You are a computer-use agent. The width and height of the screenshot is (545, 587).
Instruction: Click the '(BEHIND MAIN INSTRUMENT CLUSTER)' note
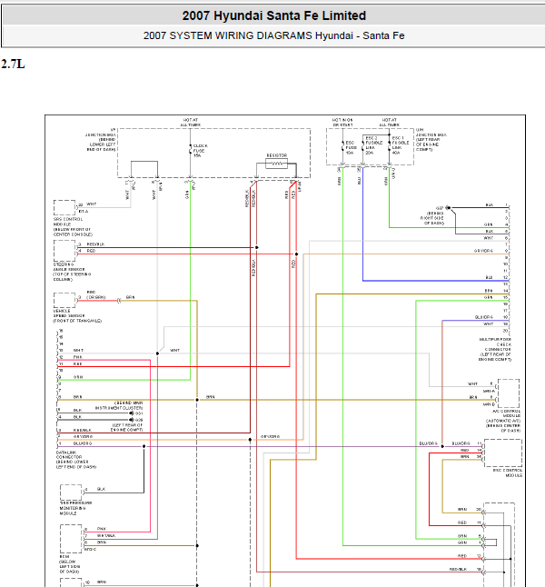(119, 405)
